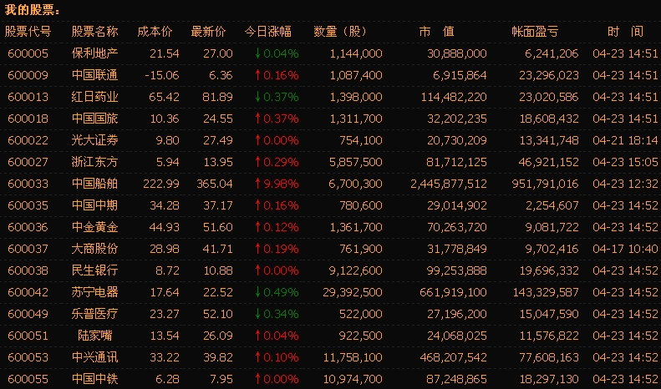Screen dimensions: 661x389
Task: Select stock code 600035
Action: tap(28, 205)
